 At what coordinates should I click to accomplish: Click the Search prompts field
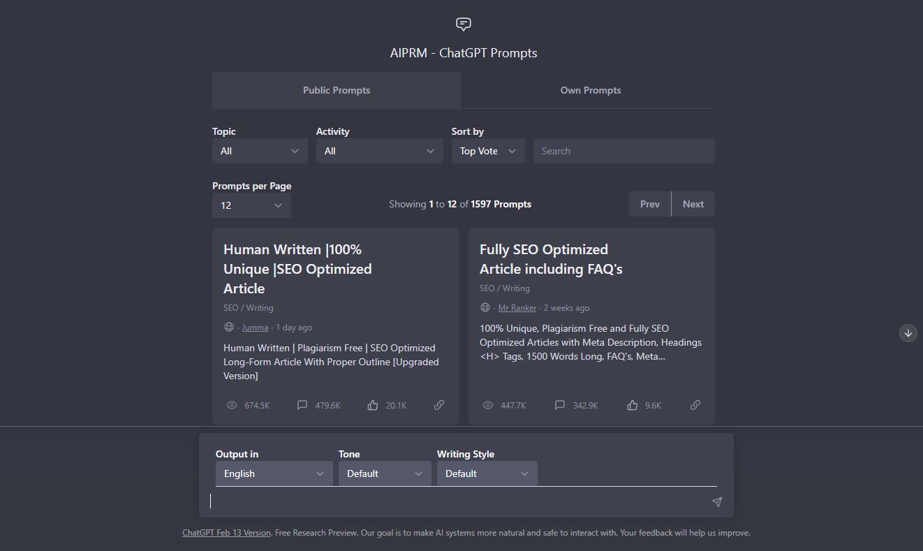(x=624, y=151)
